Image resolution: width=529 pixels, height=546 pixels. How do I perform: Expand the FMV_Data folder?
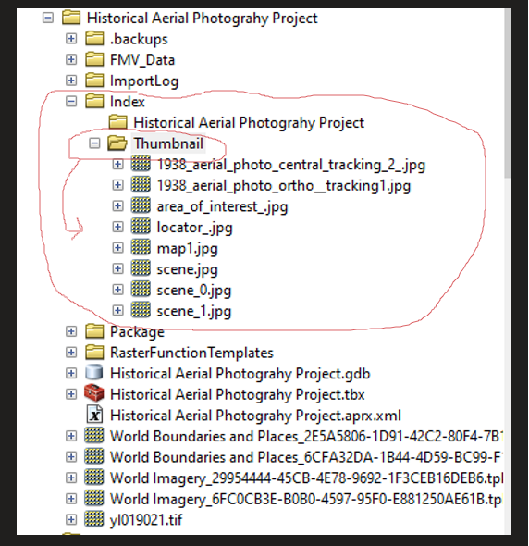(x=71, y=59)
